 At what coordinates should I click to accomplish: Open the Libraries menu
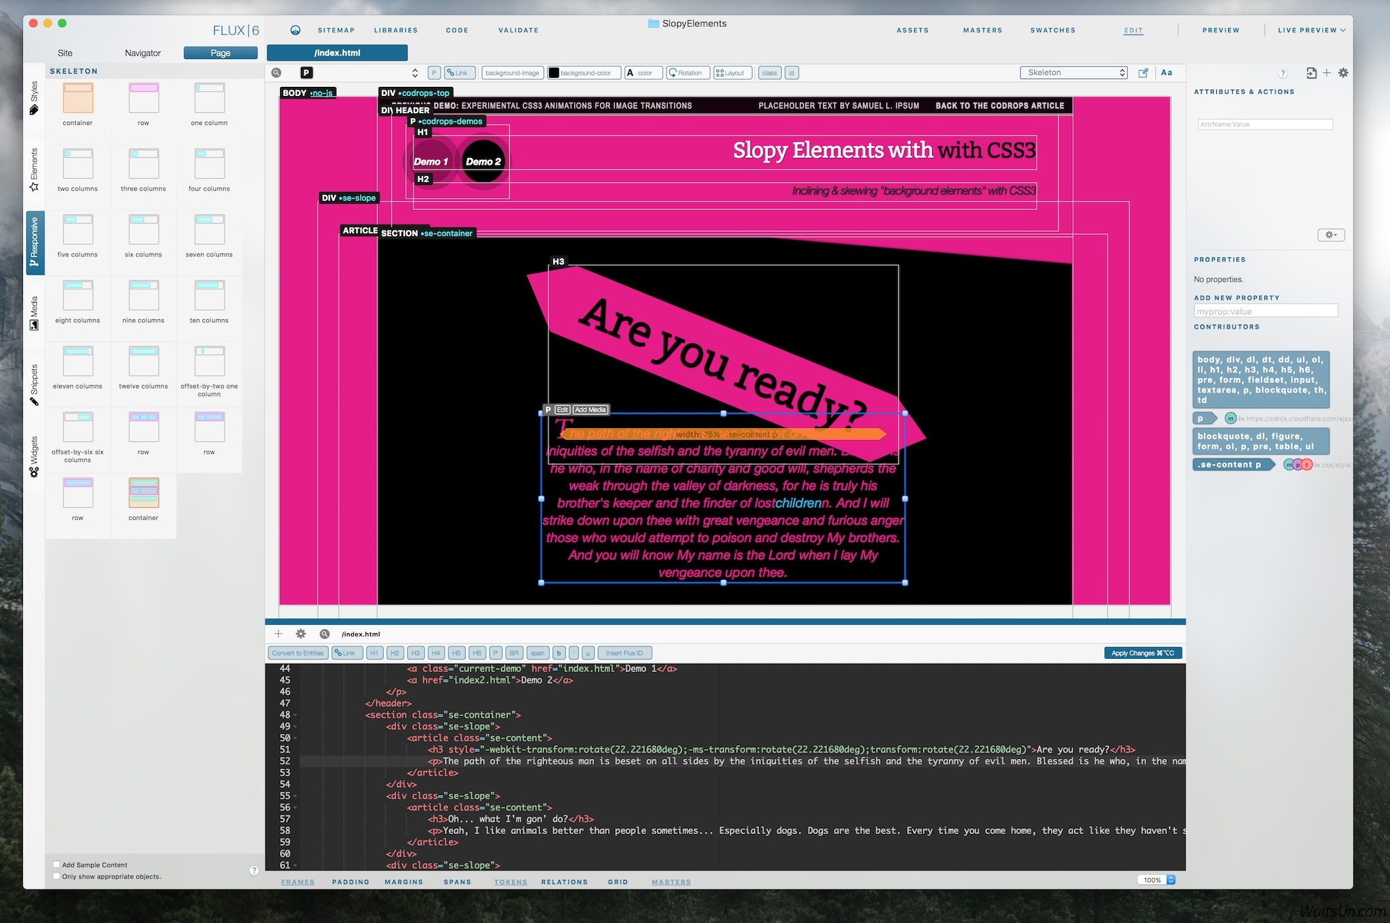point(395,31)
